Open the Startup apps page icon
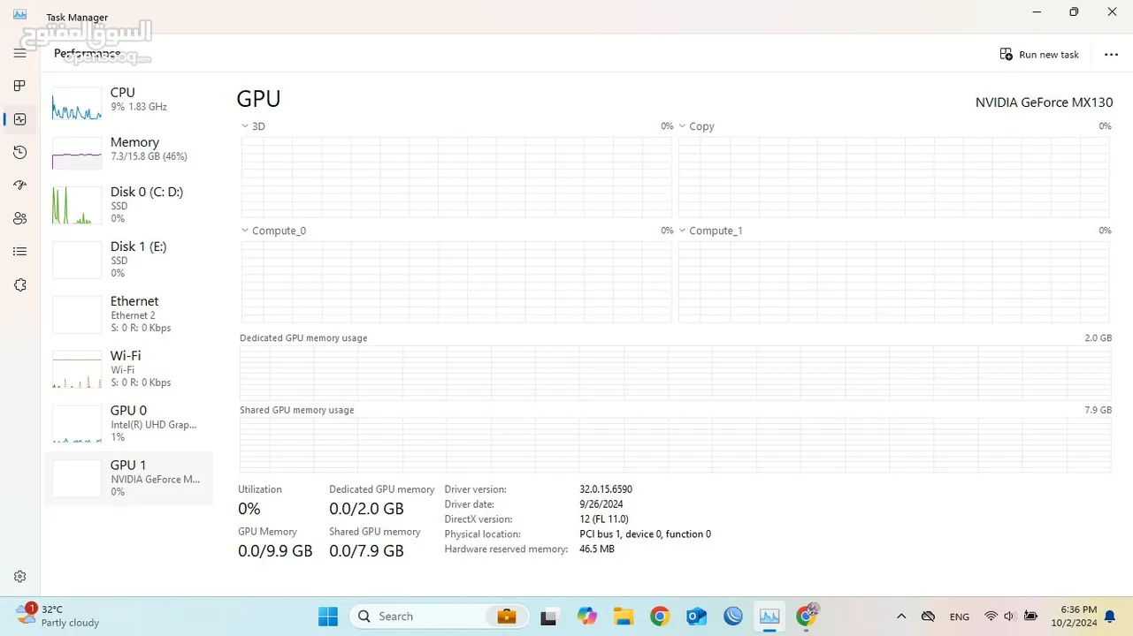The height and width of the screenshot is (636, 1133). pyautogui.click(x=19, y=185)
